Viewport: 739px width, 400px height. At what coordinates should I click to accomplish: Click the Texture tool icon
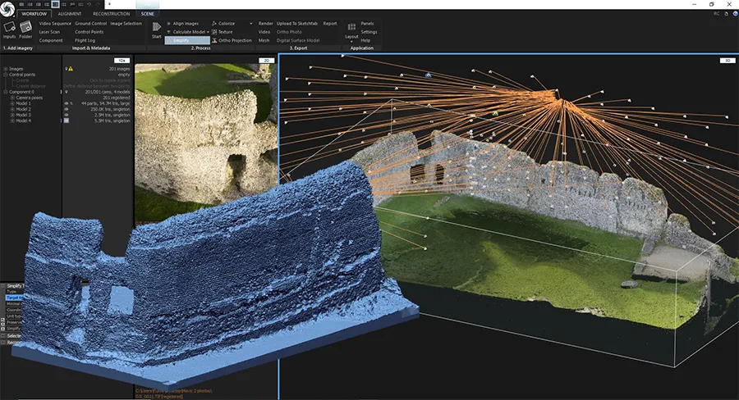pos(213,32)
